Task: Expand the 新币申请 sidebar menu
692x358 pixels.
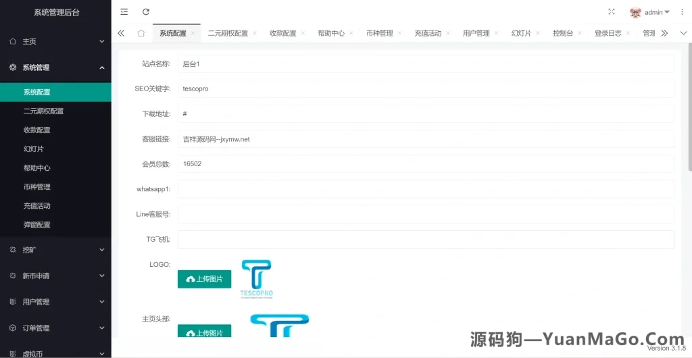Action: [x=55, y=276]
